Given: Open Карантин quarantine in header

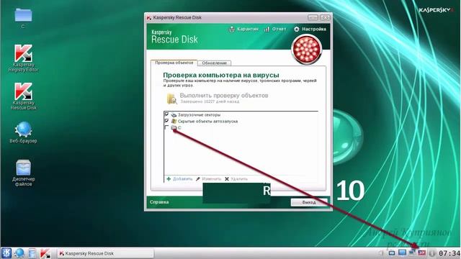Looking at the screenshot, I should 243,29.
